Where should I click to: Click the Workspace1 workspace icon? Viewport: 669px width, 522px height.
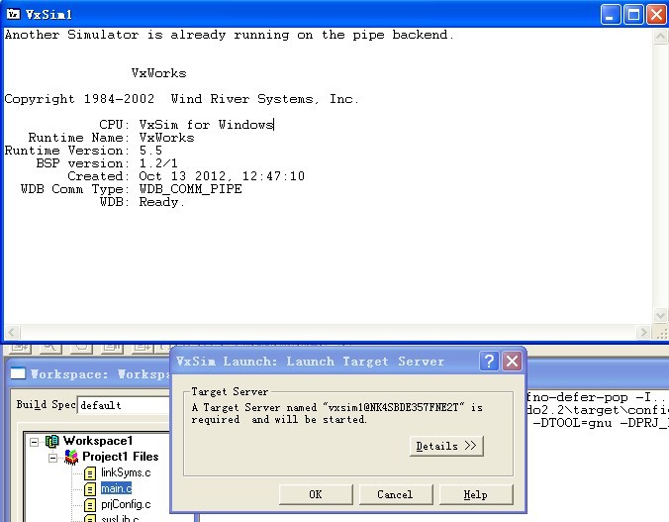[52, 441]
